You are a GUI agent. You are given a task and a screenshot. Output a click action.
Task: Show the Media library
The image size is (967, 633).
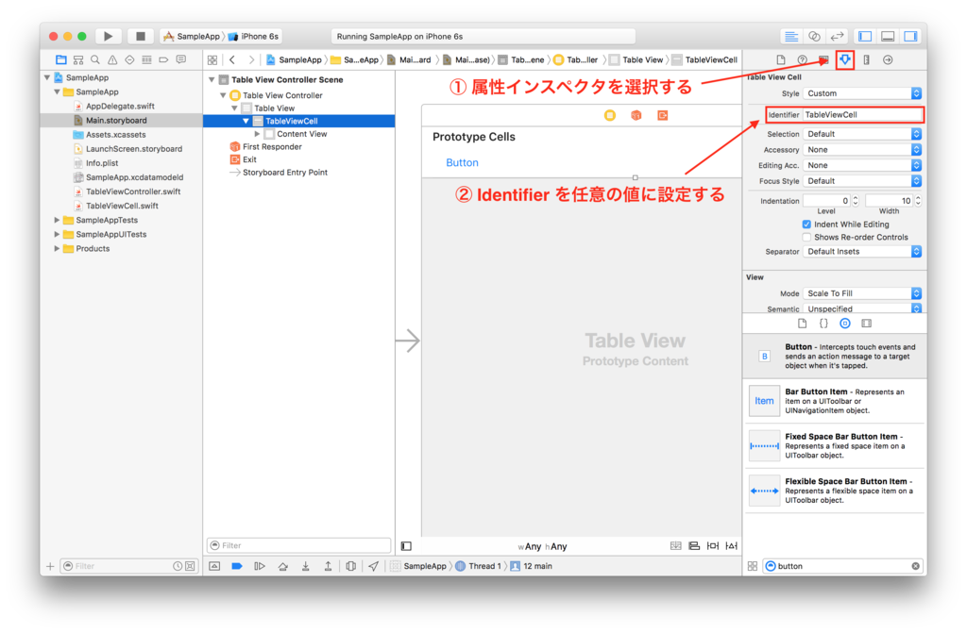click(867, 324)
